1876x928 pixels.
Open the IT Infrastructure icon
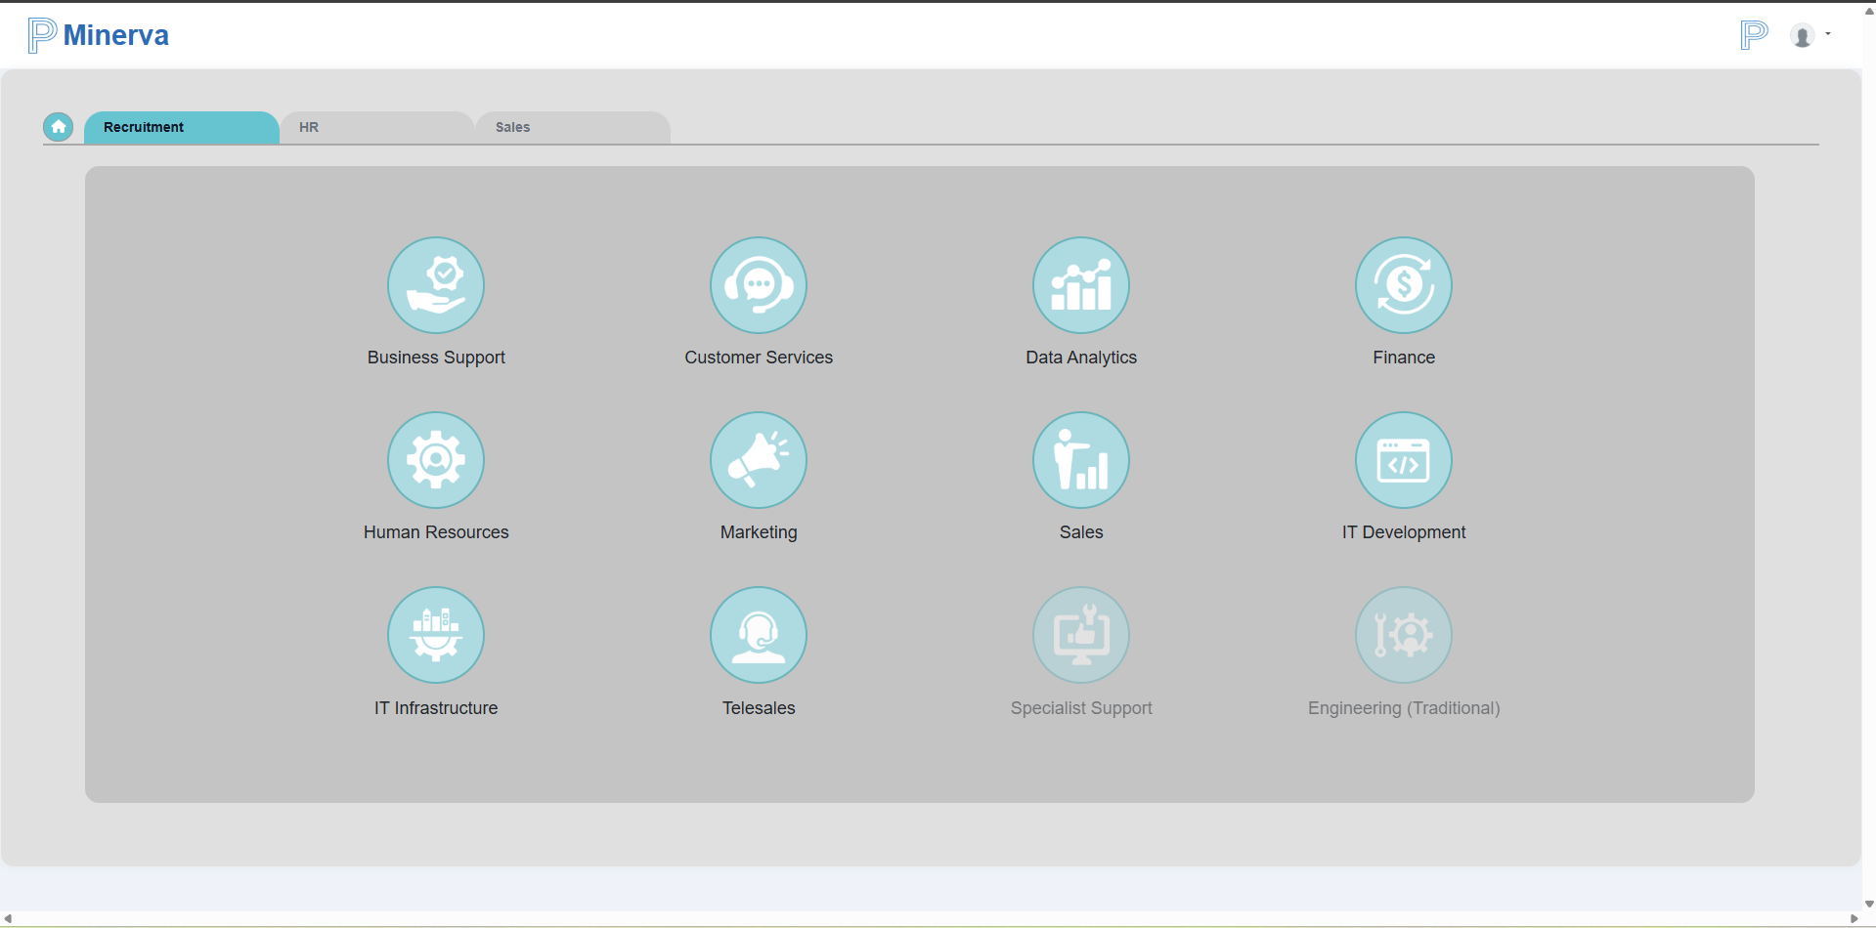click(x=436, y=635)
